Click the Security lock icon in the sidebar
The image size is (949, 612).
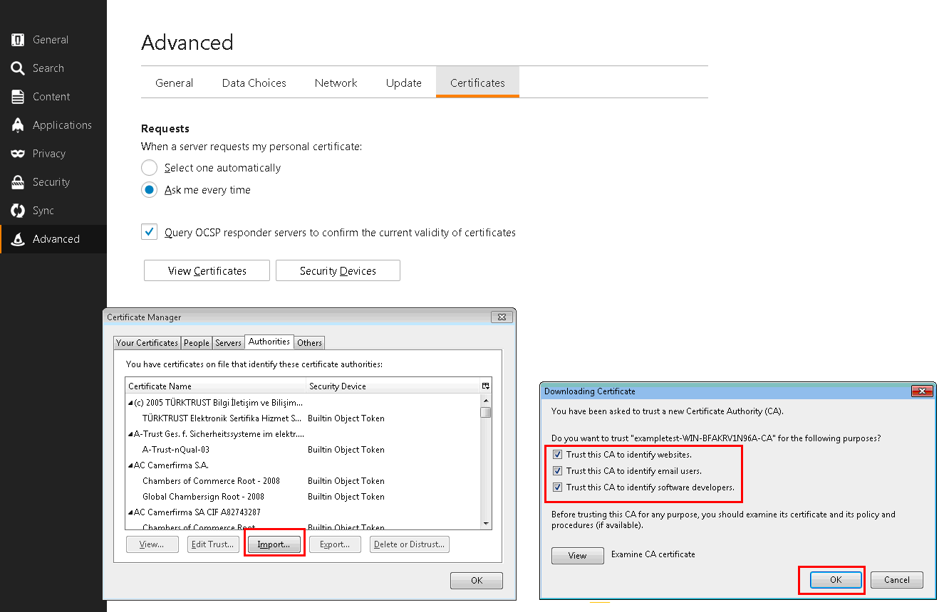tap(18, 182)
